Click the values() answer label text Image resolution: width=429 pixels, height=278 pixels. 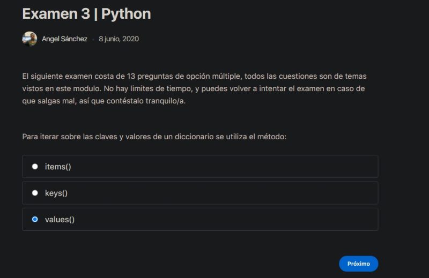pyautogui.click(x=60, y=220)
